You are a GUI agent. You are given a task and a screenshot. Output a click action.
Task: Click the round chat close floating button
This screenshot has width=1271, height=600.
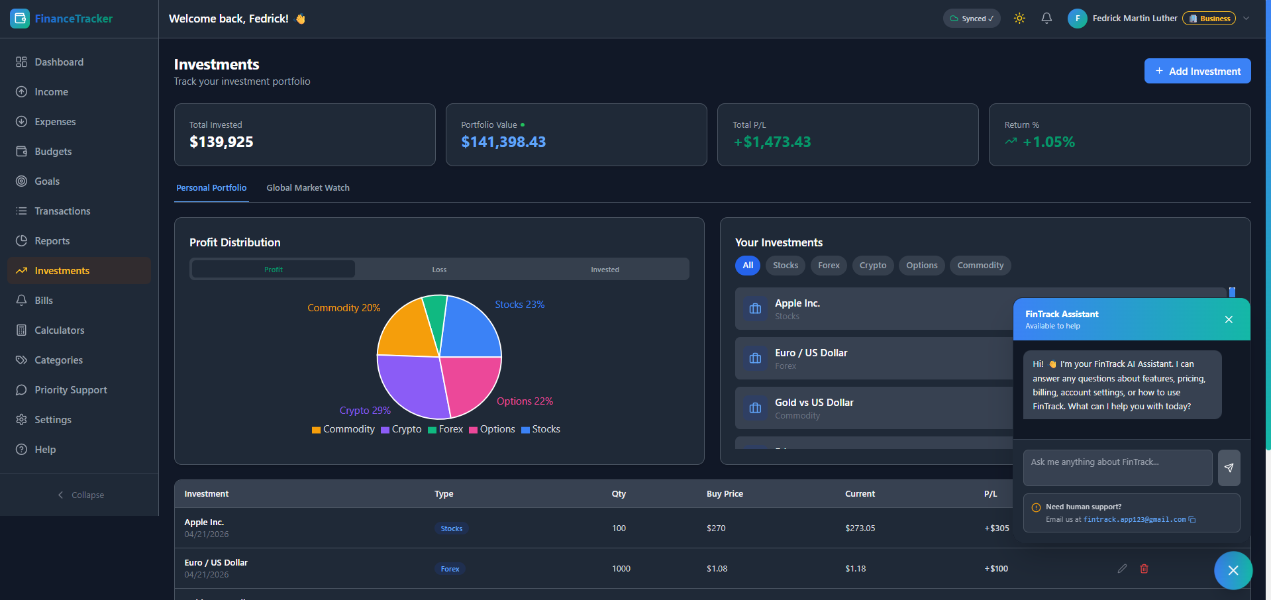[1233, 570]
